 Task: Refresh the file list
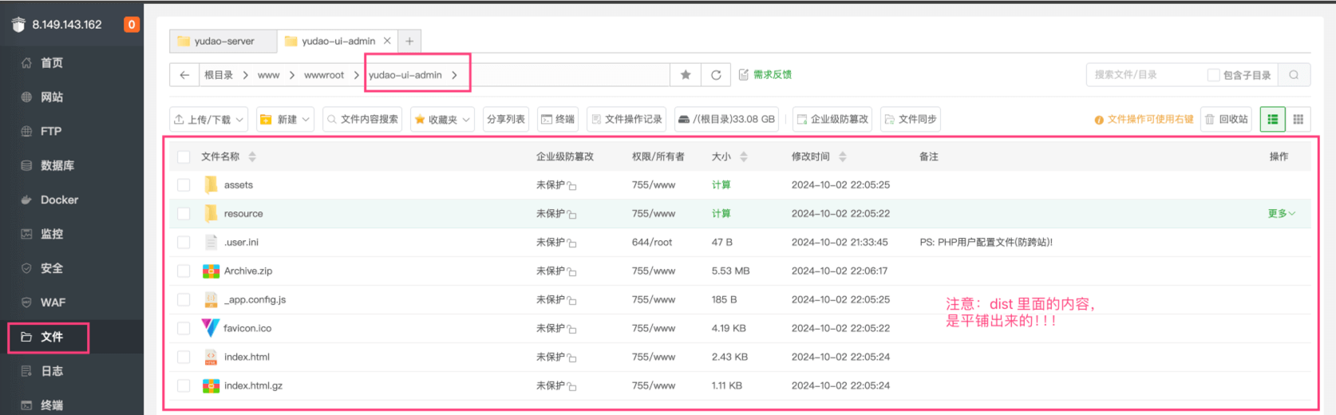pos(716,75)
